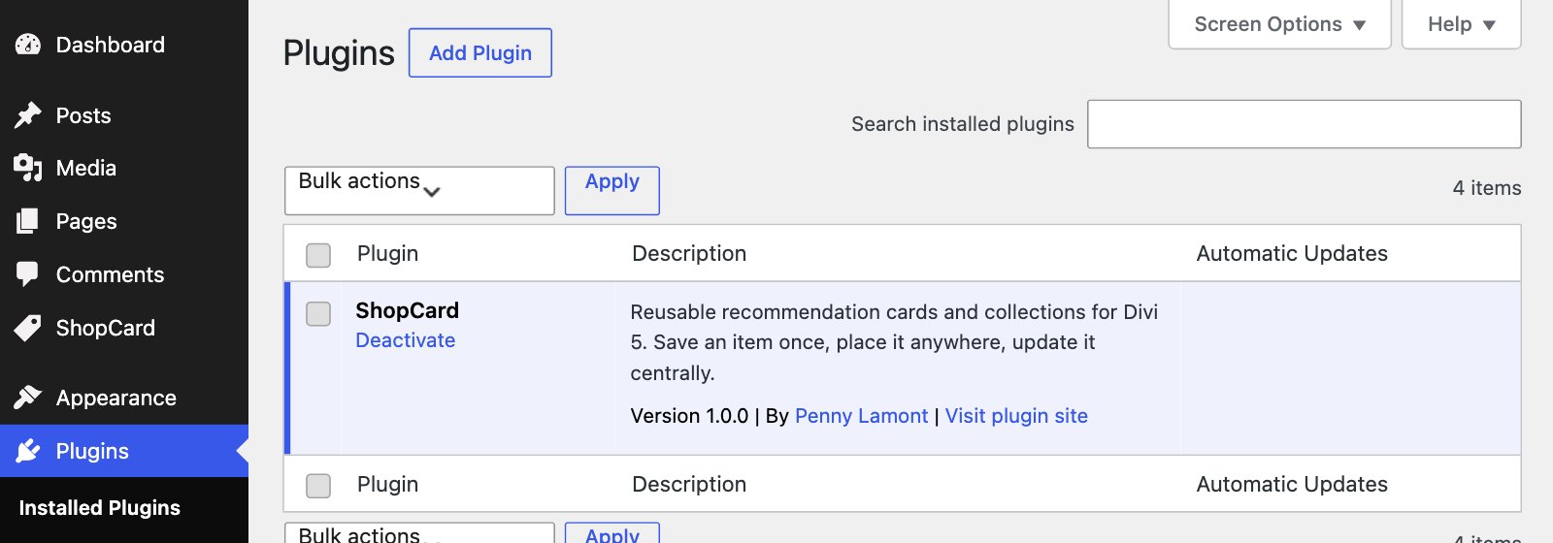This screenshot has width=1553, height=543.
Task: Open ShopCard in the sidebar
Action: click(124, 328)
